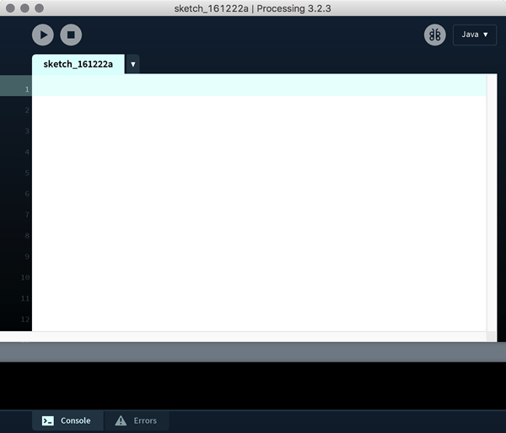This screenshot has height=433, width=506.
Task: Click the editor horizontal scrollbar
Action: [x=243, y=336]
